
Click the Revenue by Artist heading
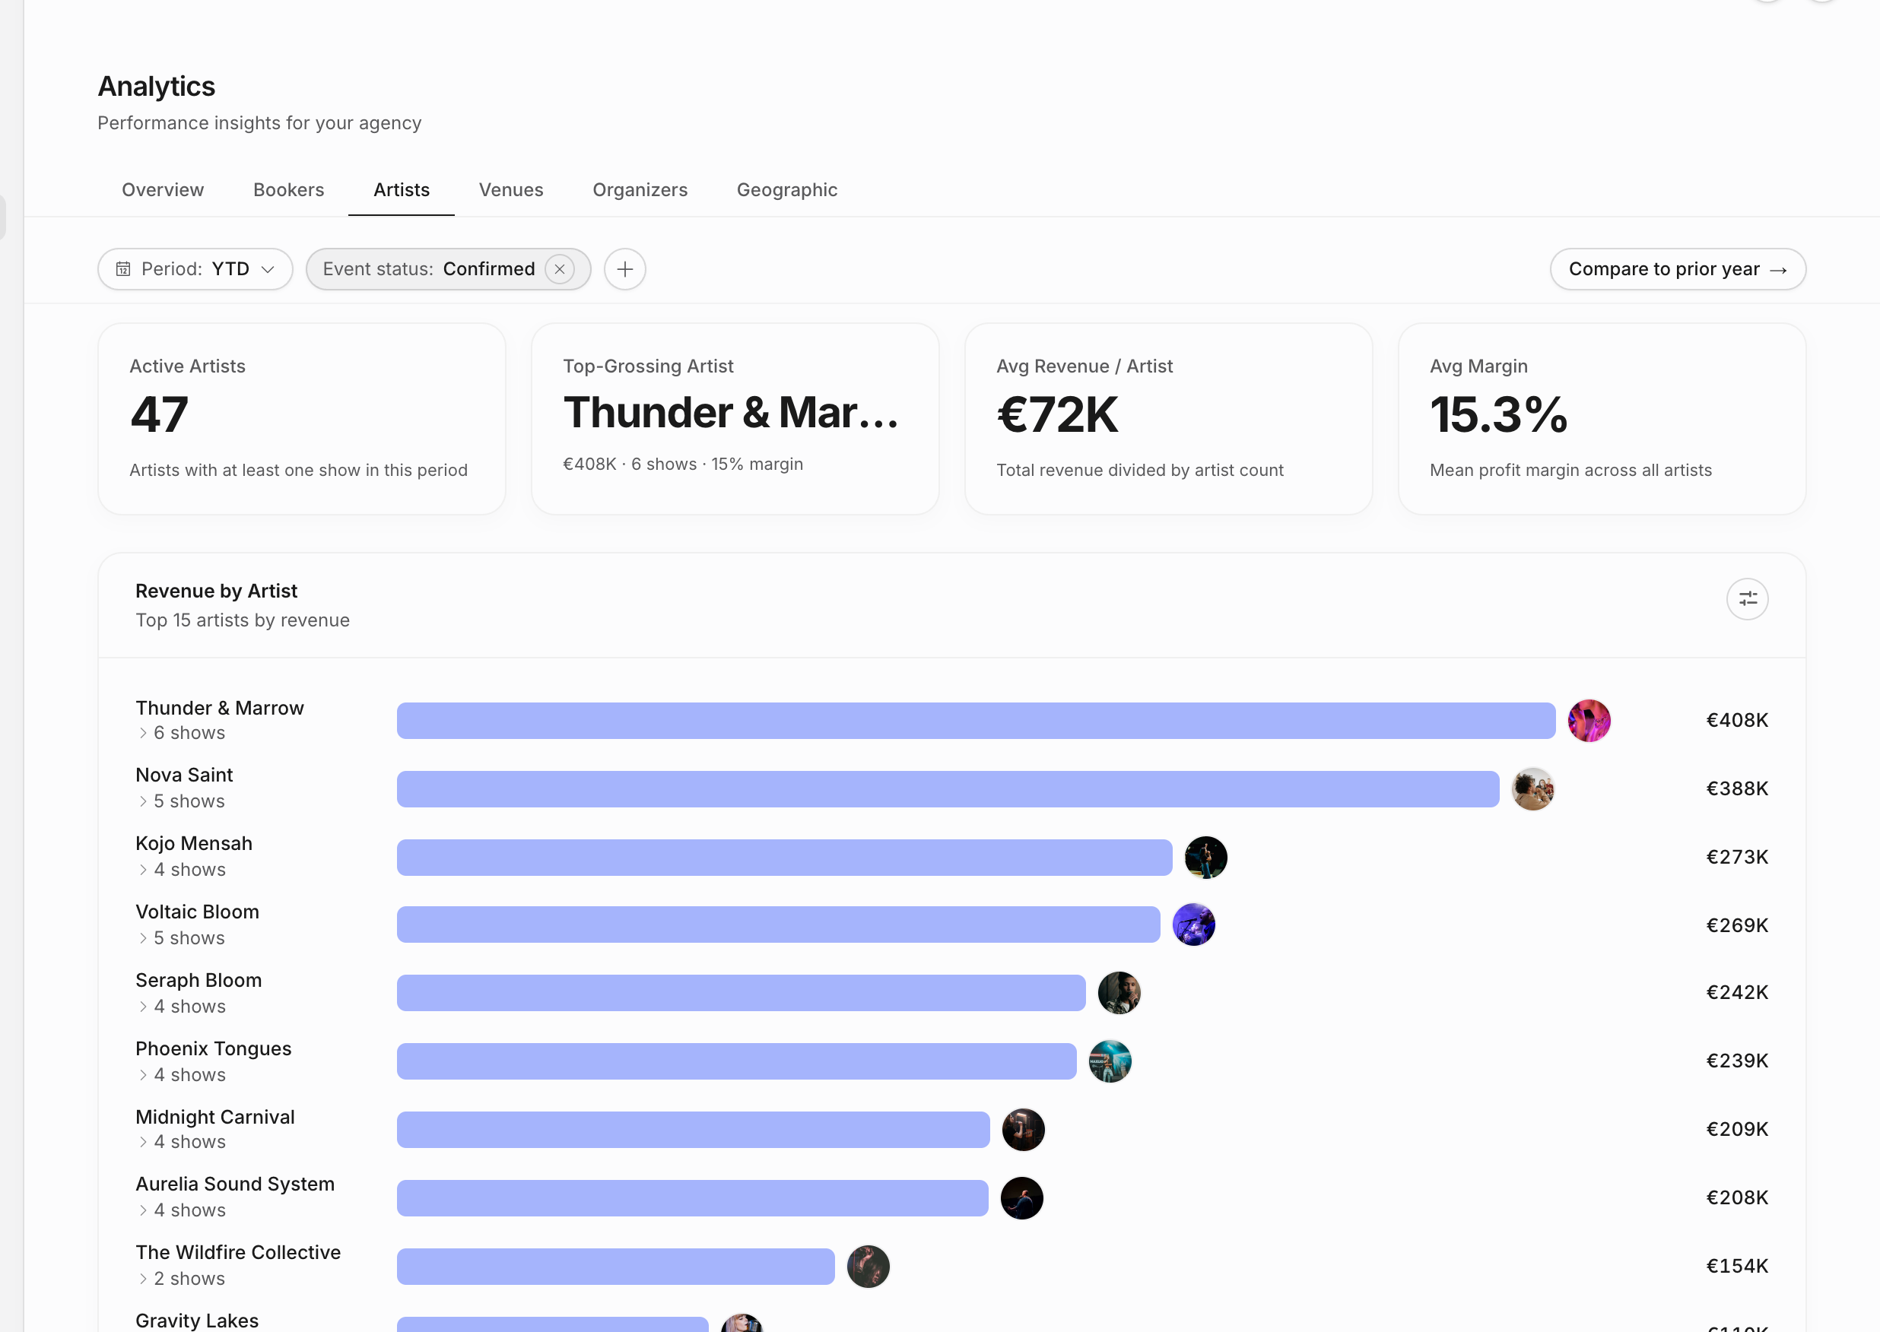tap(216, 591)
